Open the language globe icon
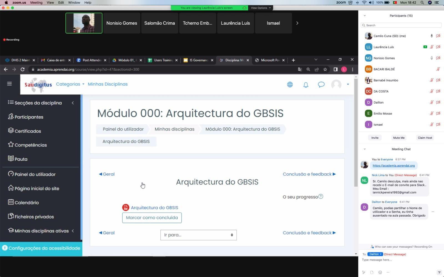This screenshot has height=277, width=444. (290, 85)
